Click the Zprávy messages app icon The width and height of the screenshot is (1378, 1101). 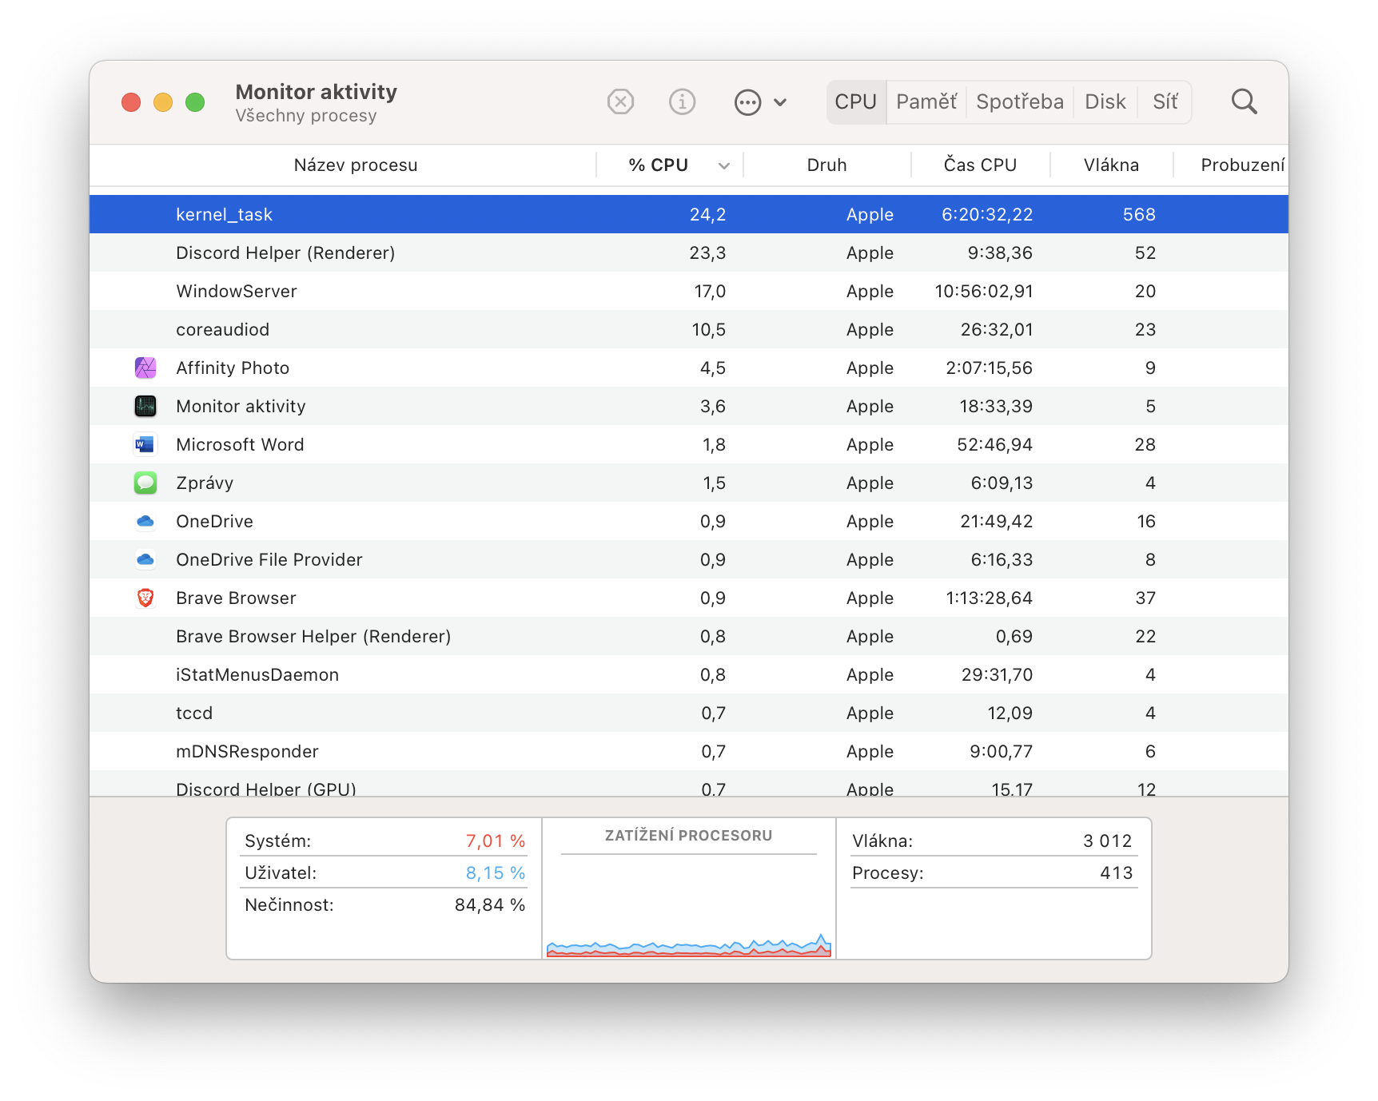tap(145, 483)
